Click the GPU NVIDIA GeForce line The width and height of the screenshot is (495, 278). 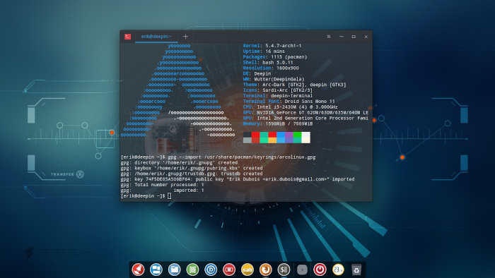point(305,113)
